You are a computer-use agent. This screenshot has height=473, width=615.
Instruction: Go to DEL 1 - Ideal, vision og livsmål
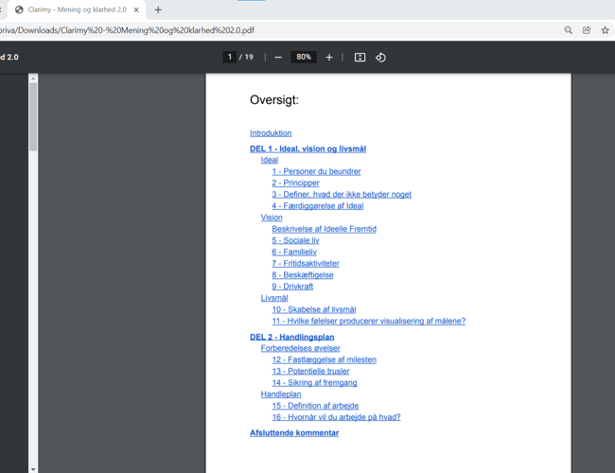click(x=307, y=149)
